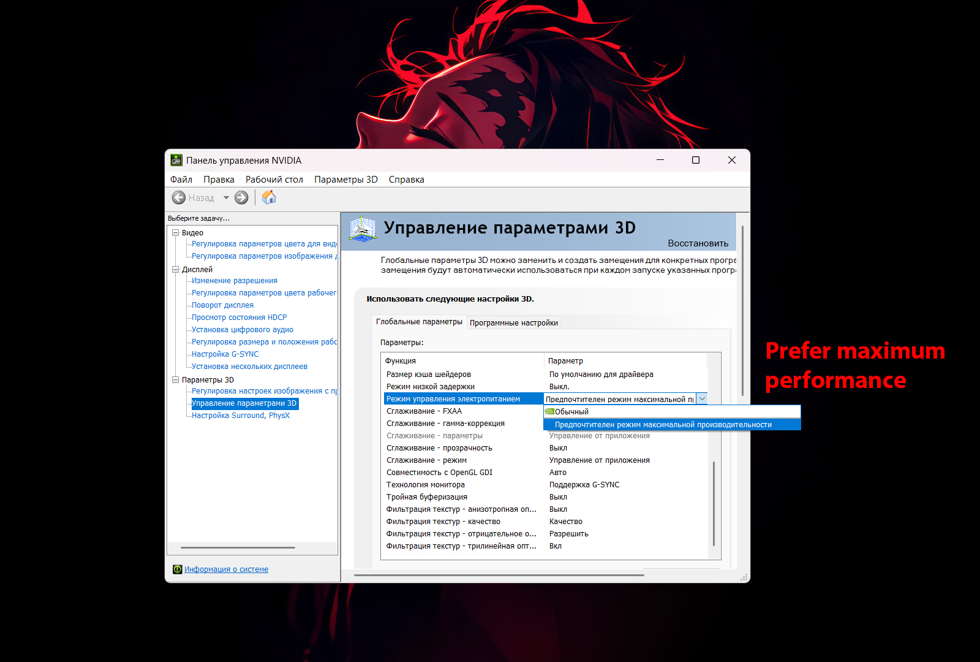Open Установка цифрового аудио task

[x=243, y=330]
